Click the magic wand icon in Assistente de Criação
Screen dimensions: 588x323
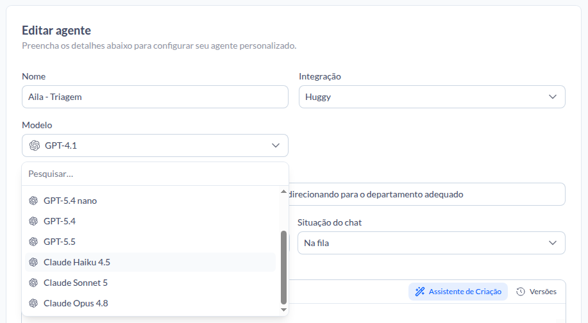click(x=420, y=292)
